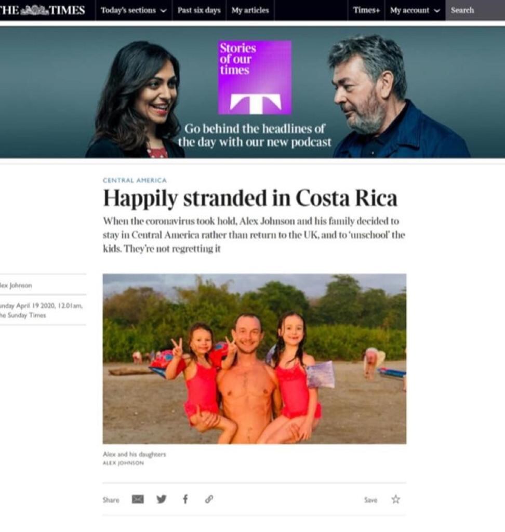Click The Times masthead logo
505x532 pixels.
[43, 10]
